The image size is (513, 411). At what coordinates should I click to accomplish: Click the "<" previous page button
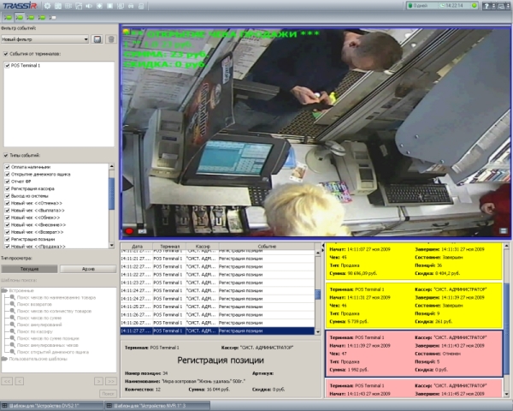20,381
